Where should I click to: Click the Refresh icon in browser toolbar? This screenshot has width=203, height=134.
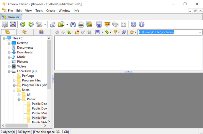tap(124, 32)
